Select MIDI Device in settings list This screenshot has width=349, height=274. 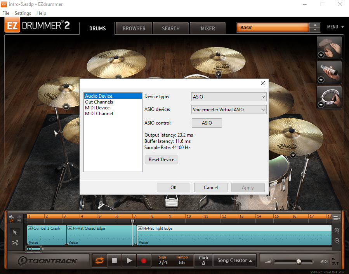click(113, 107)
